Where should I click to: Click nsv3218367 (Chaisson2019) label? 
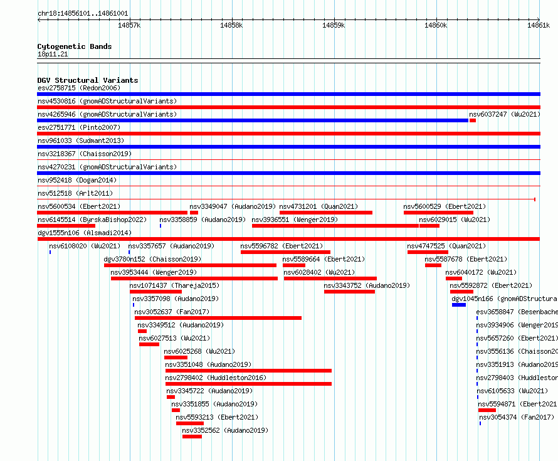[85, 154]
